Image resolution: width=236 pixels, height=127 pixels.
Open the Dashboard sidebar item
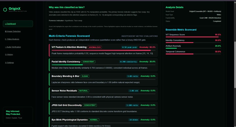click(18, 24)
